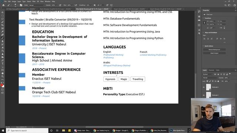The height and width of the screenshot is (133, 237).
Task: Toggle lock image pixels brush icon
Action: 210,81
